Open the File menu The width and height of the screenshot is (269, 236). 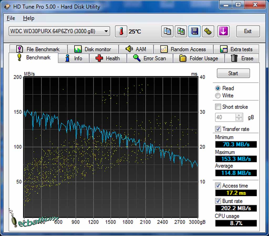11,18
